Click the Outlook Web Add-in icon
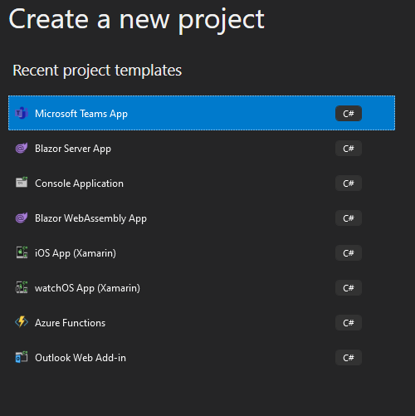Viewport: 415px width, 416px height. pos(22,357)
